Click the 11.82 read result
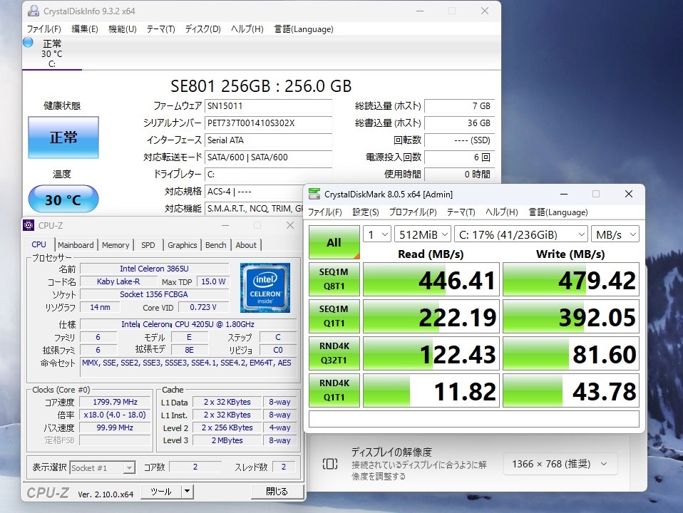683x513 pixels. click(431, 390)
